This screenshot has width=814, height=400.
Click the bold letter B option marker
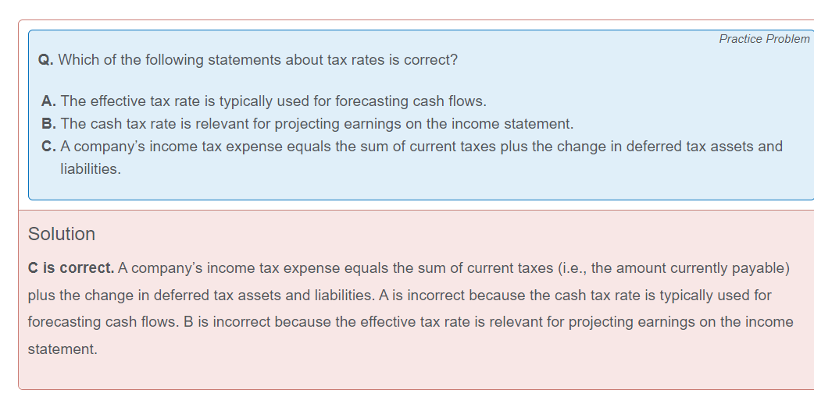pos(48,124)
